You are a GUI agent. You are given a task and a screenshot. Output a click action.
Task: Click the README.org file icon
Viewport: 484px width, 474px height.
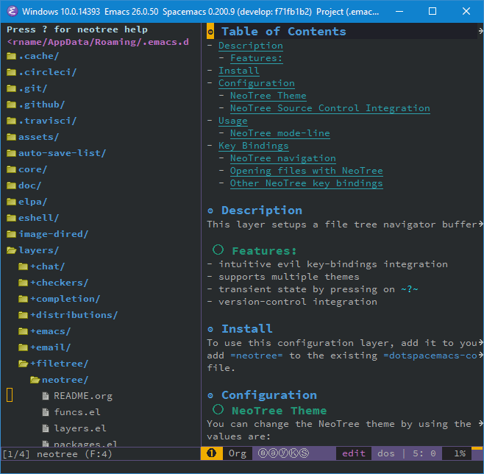[x=46, y=396]
